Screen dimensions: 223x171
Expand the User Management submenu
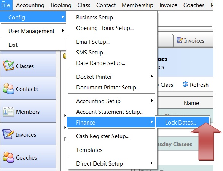coord(33,31)
